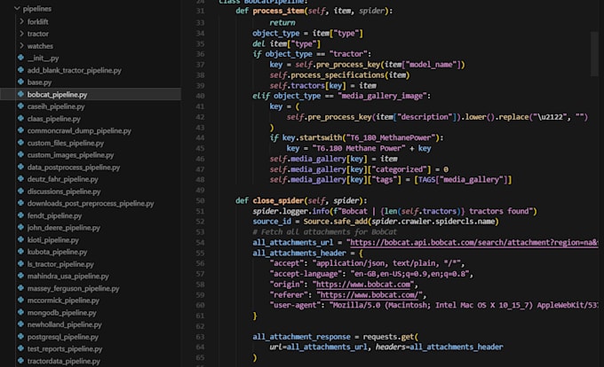Open base.py file

(39, 82)
